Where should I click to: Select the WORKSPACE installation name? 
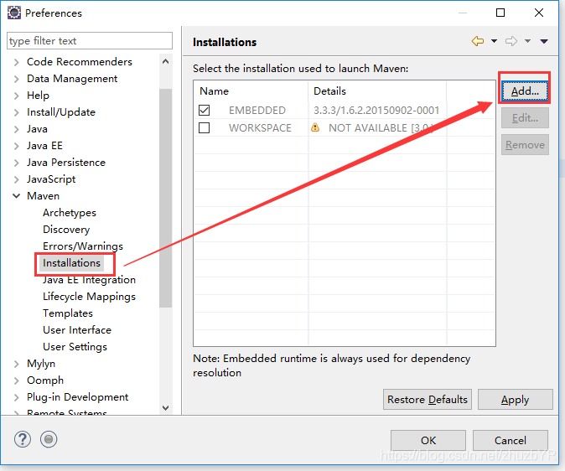coord(260,128)
